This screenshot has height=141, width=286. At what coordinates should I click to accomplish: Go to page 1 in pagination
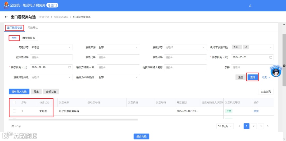[x=247, y=126]
